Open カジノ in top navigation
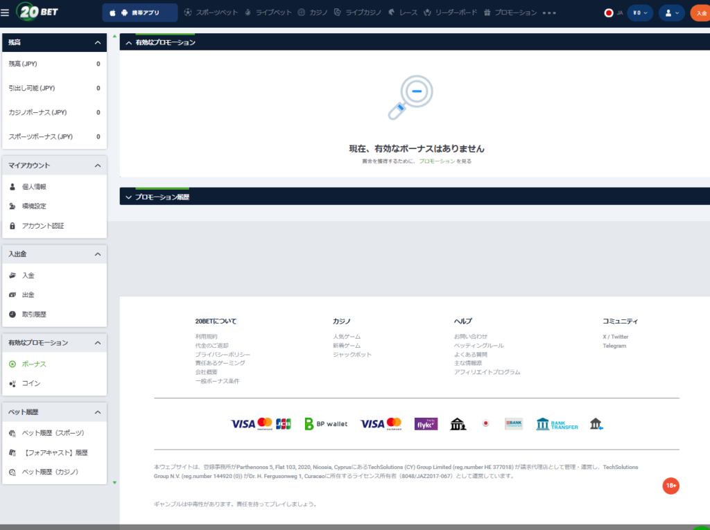 pos(313,12)
